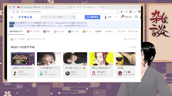Viewport: 172px width, 96px height.
Task: Switch to the プレミア tab
Action: 121,31
